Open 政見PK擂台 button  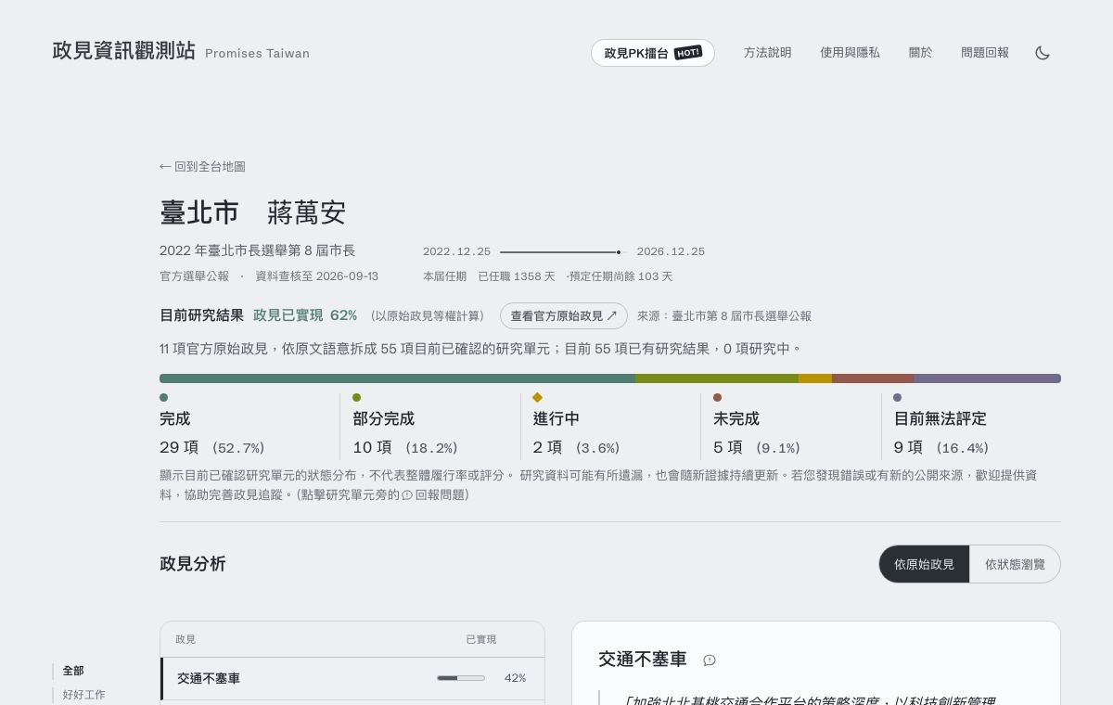pos(653,53)
